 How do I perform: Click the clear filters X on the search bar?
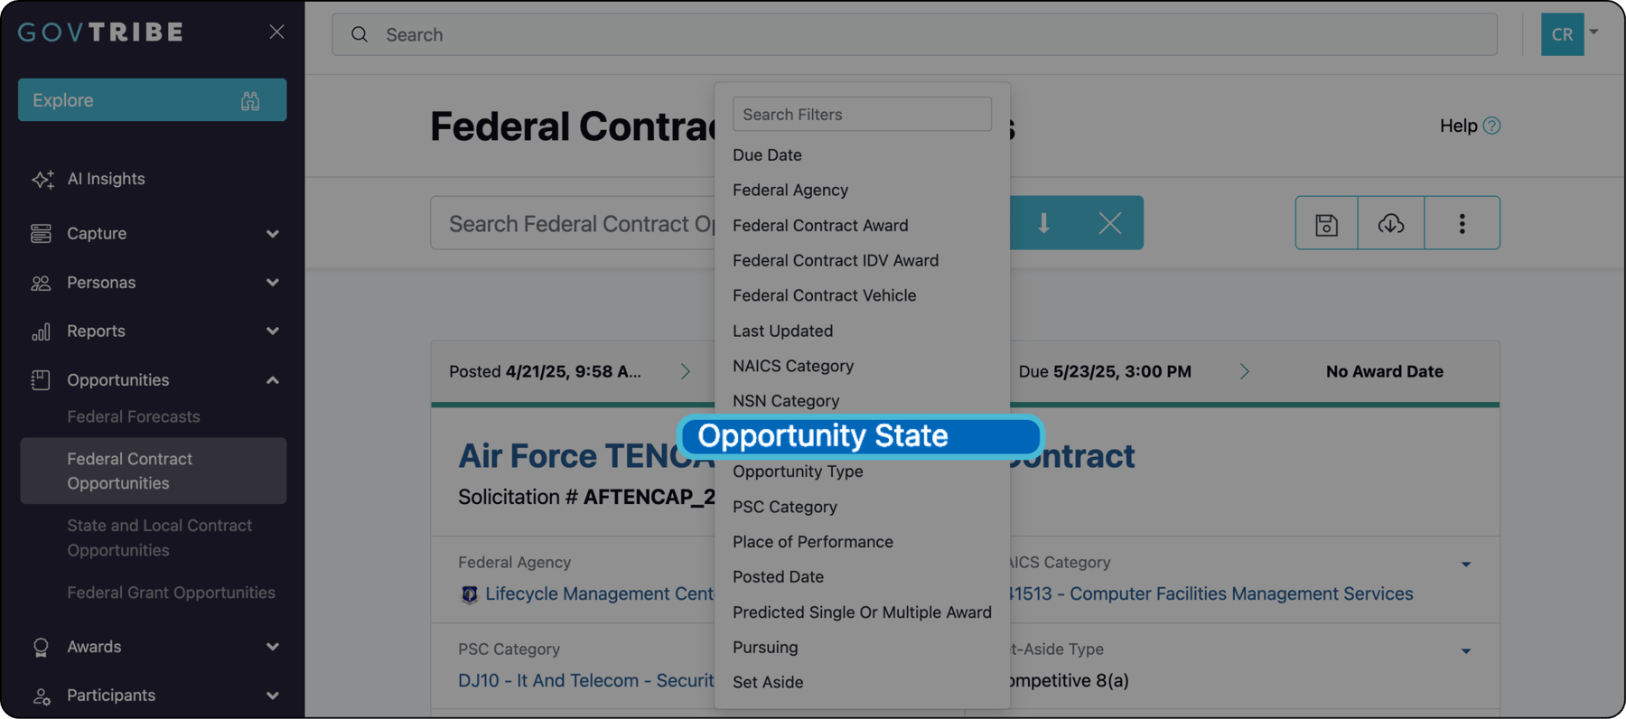[1110, 222]
